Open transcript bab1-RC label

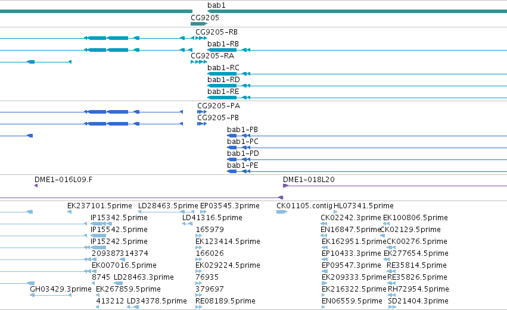[x=223, y=68]
